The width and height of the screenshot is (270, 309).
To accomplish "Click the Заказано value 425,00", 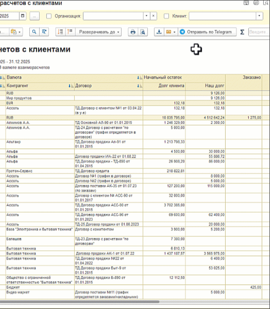I will pos(256,287).
